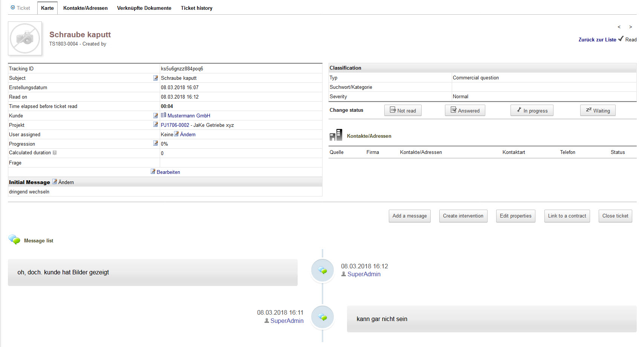Click Ändern next to Initial Message
Image resolution: width=639 pixels, height=347 pixels.
click(x=66, y=182)
